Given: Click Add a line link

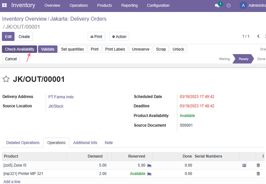Looking at the screenshot, I should tap(12, 181).
